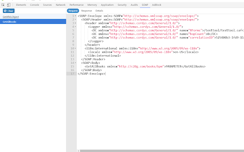Open the Details view

click(99, 11)
